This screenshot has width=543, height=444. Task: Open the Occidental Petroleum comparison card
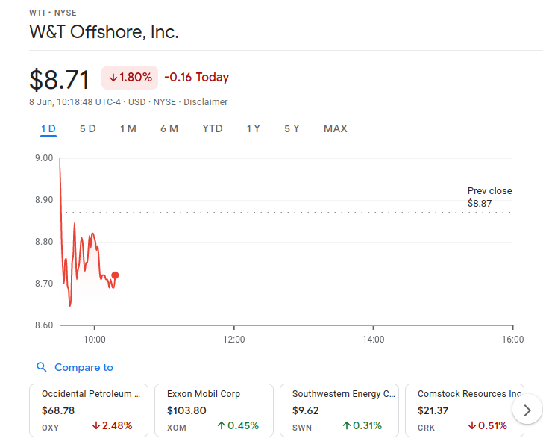pyautogui.click(x=89, y=410)
